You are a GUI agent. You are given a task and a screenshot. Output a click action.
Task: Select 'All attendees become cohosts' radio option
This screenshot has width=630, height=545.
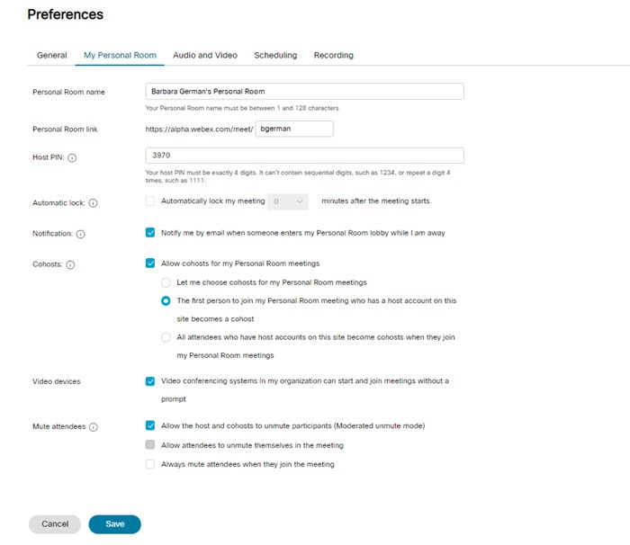[x=166, y=337]
